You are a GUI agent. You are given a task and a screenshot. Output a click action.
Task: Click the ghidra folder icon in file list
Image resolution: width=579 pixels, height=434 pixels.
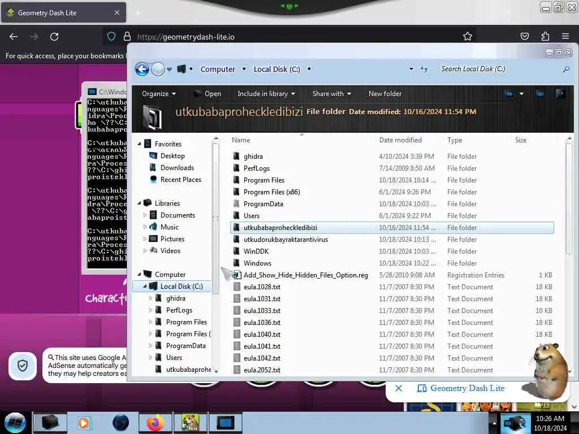236,156
